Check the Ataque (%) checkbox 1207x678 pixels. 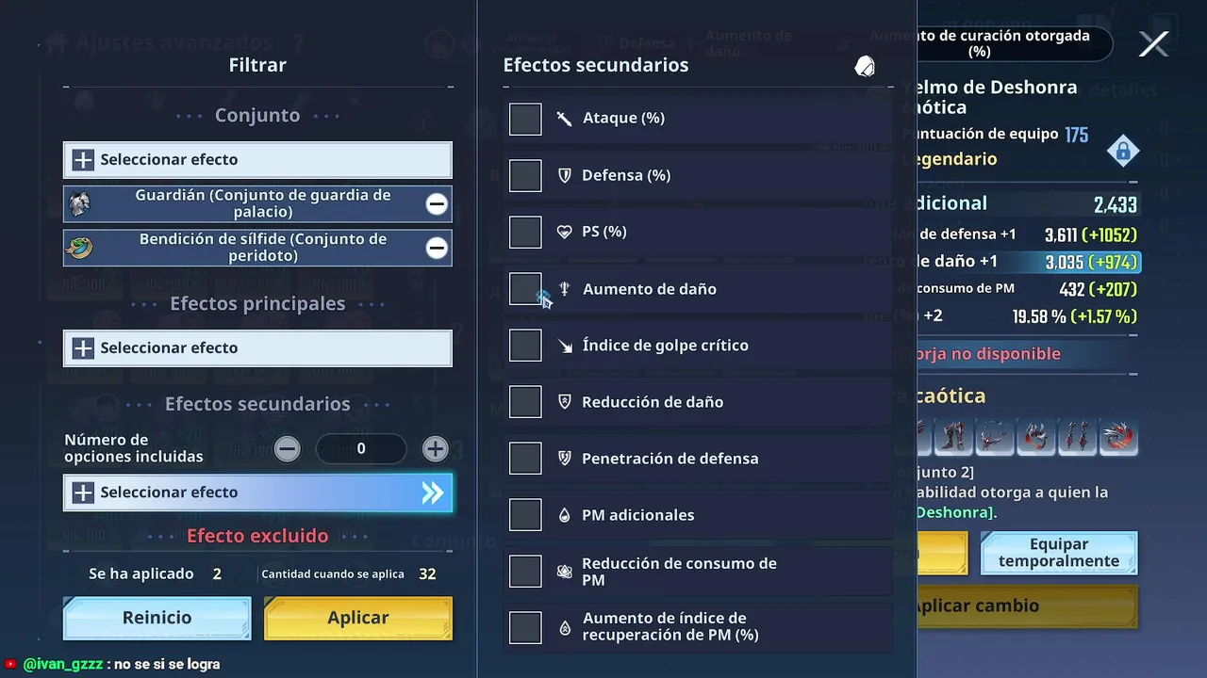[x=525, y=119]
